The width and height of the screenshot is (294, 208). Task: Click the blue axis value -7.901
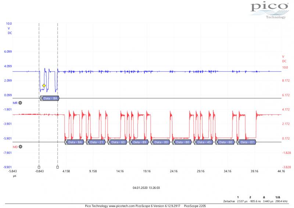pyautogui.click(x=7, y=152)
